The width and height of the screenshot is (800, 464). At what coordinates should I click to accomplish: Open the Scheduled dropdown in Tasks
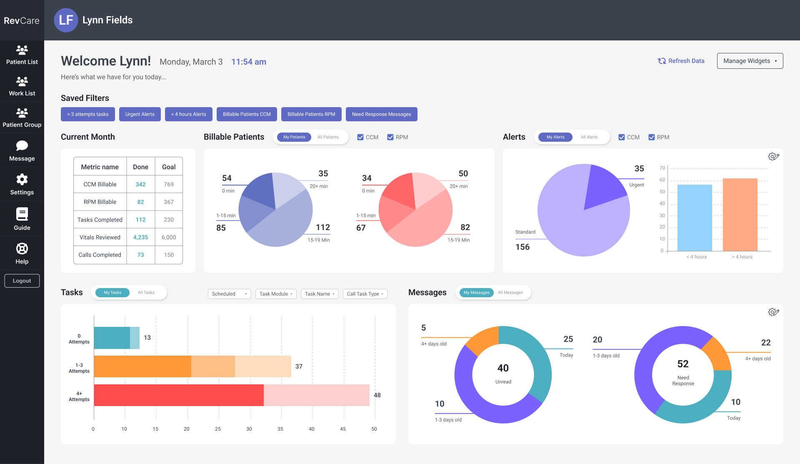tap(229, 294)
